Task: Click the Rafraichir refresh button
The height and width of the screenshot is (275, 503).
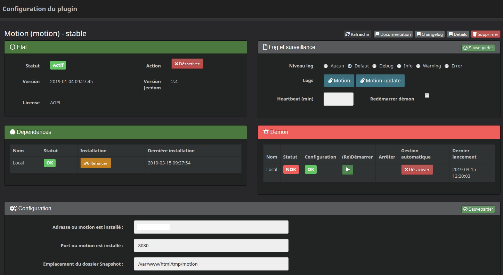Action: (357, 34)
